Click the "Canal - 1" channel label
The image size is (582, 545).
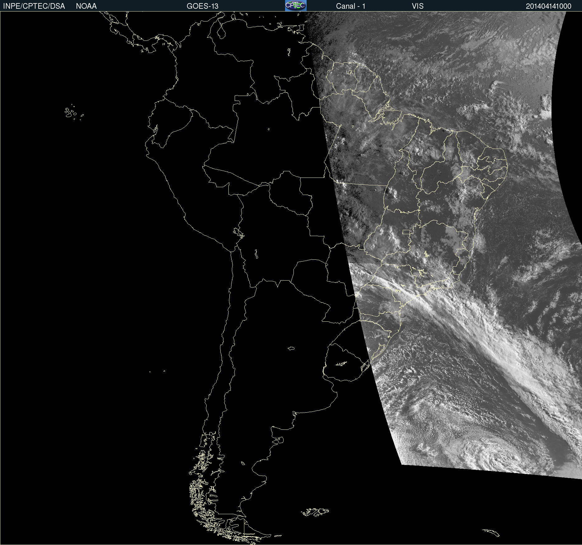[351, 6]
